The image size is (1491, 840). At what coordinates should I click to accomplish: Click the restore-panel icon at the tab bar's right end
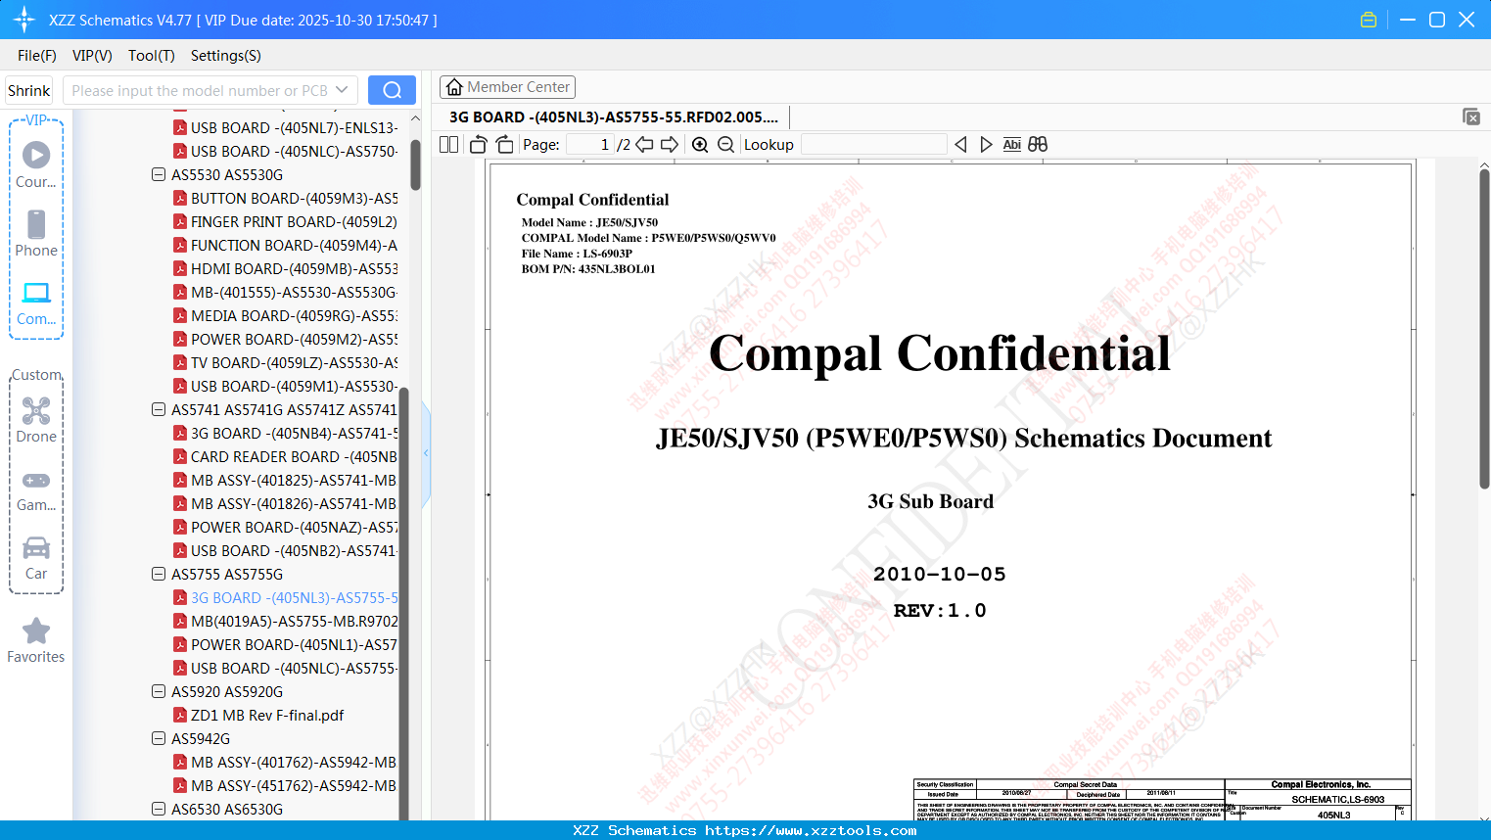[x=1471, y=117]
